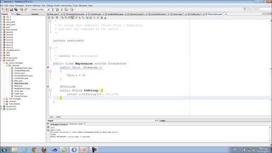
Task: Click the Build Main Project hammer icon
Action: point(53,9)
